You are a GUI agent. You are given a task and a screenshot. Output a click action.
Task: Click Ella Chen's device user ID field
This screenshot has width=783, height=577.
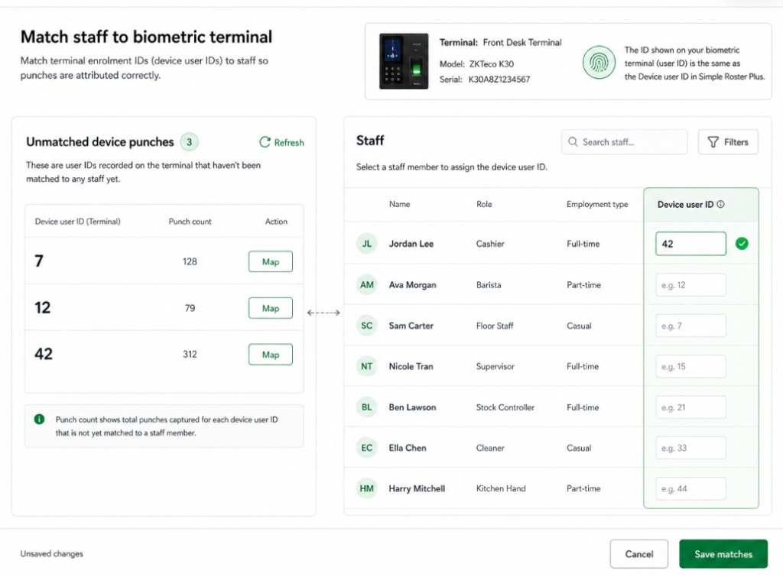[x=690, y=448]
